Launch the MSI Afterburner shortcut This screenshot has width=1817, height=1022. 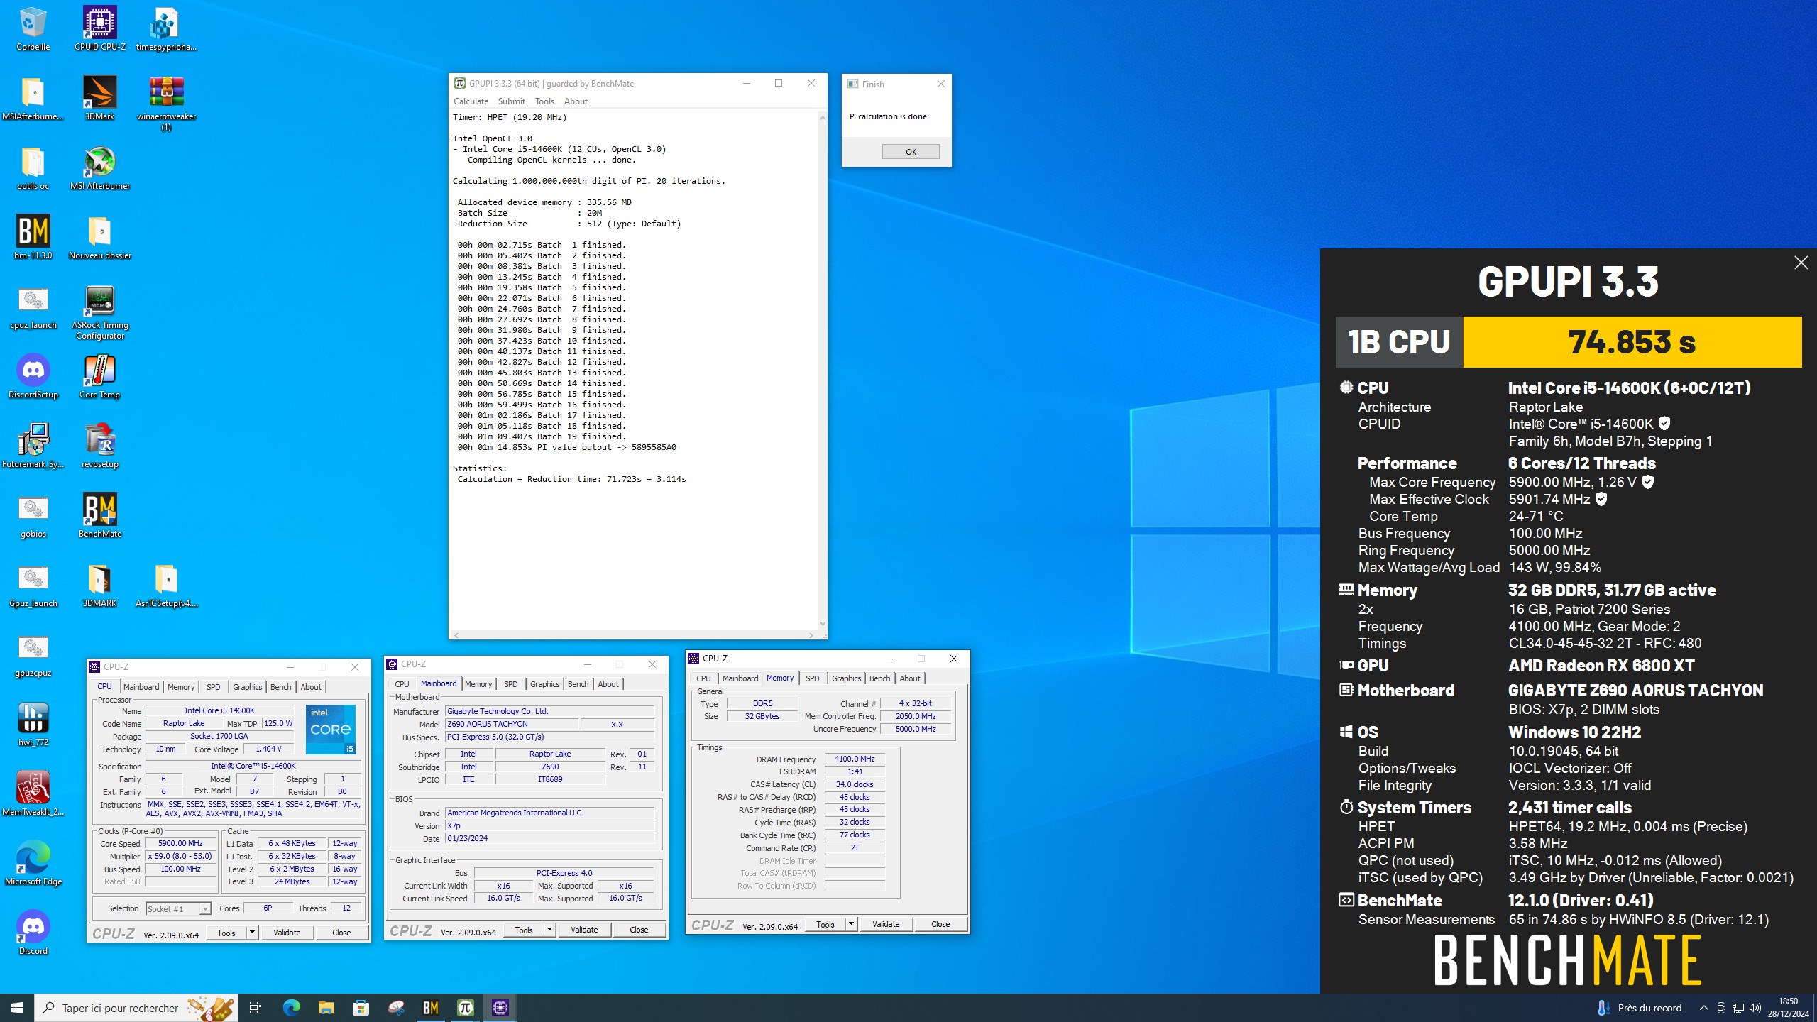pos(100,167)
